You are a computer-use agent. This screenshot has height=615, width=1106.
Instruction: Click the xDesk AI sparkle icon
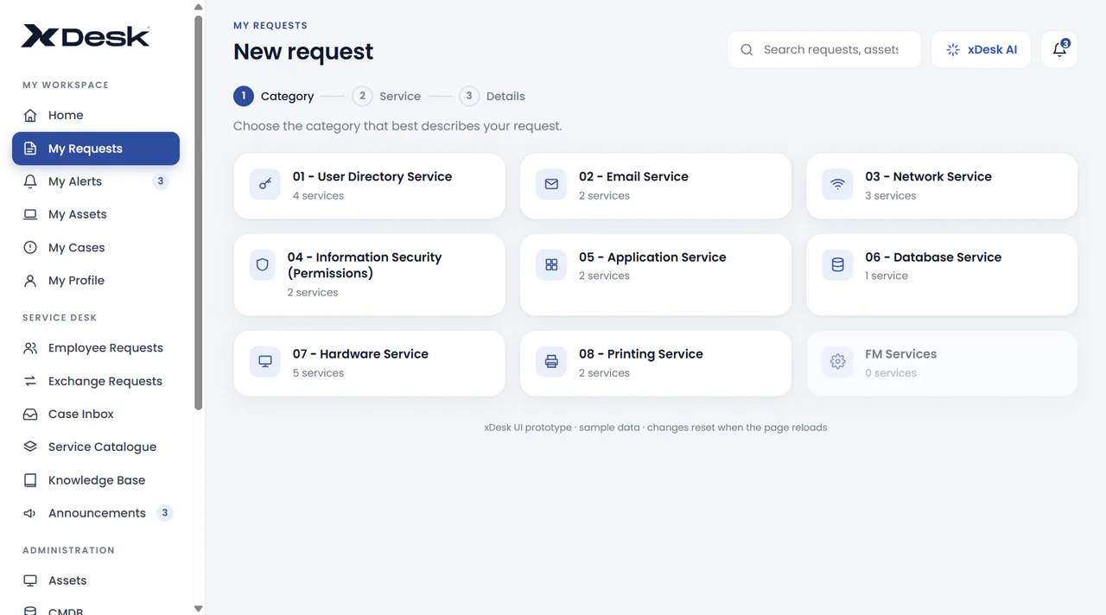click(953, 50)
